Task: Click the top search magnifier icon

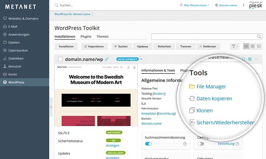Action: click(56, 5)
